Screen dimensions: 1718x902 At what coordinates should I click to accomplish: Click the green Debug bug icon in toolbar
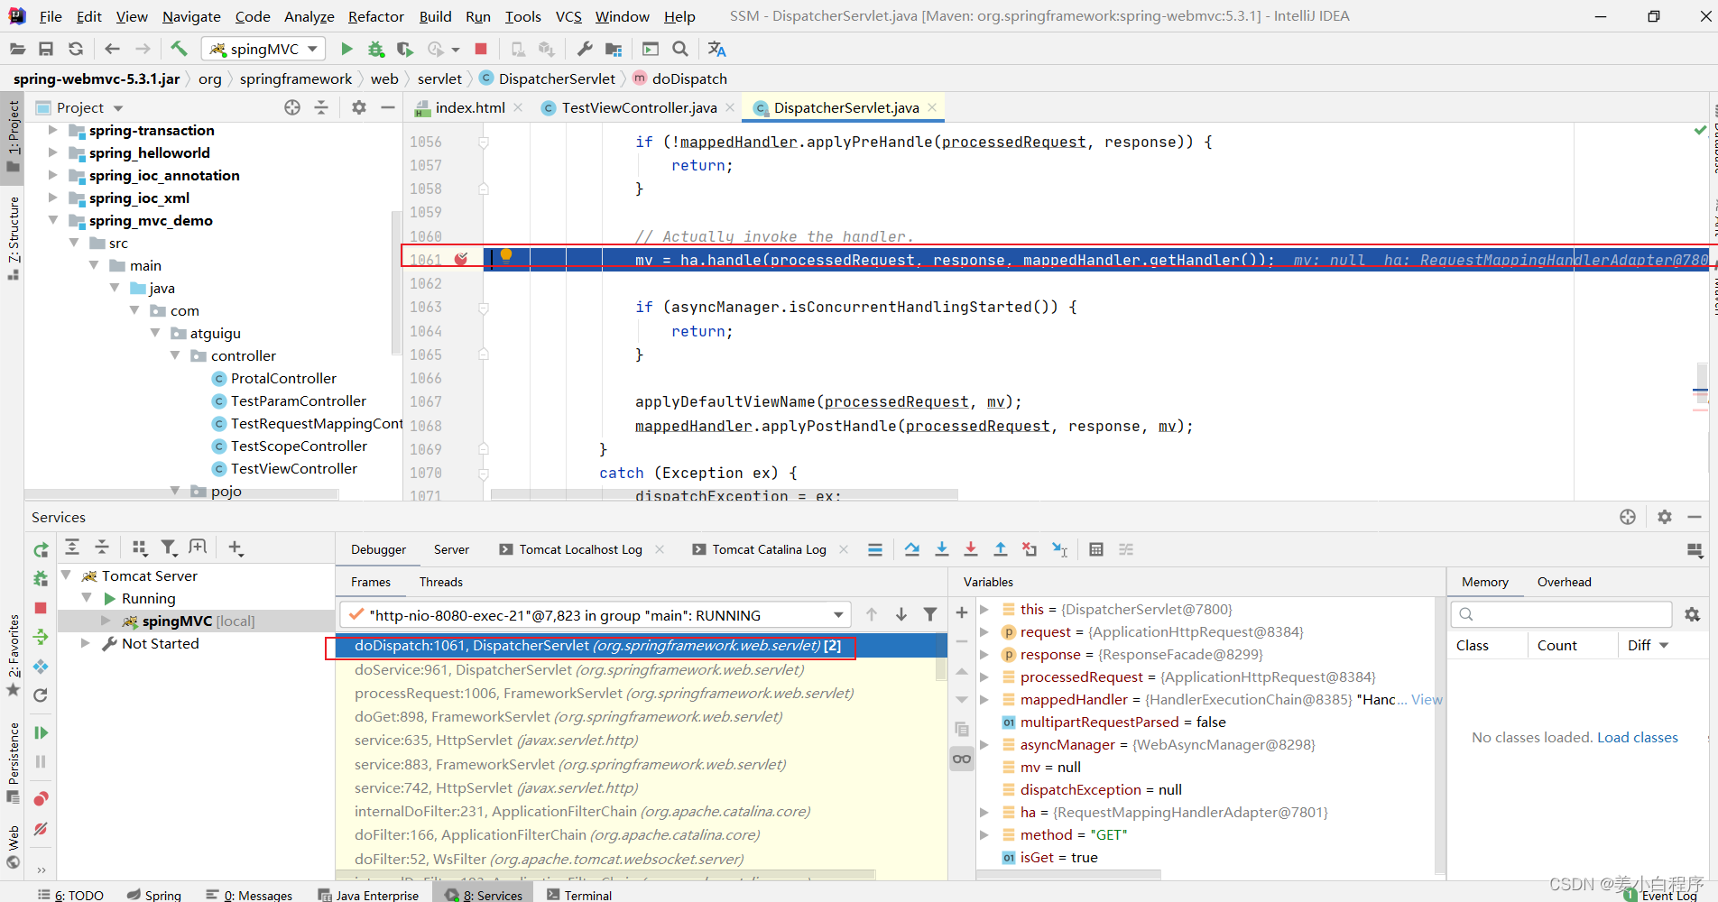375,49
